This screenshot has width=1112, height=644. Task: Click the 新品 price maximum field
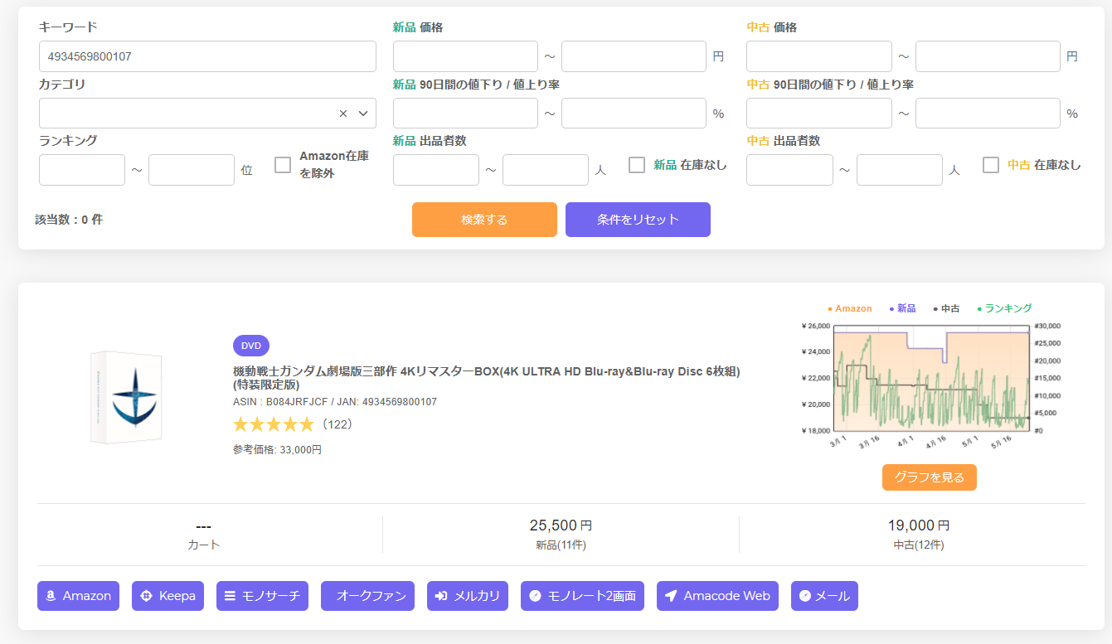[x=634, y=56]
